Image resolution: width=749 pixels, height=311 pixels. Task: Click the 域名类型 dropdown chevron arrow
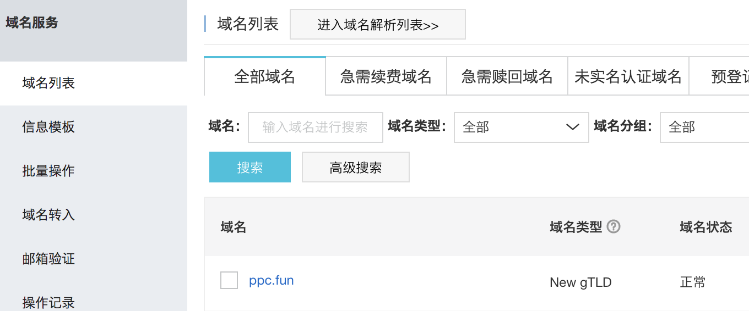[573, 127]
